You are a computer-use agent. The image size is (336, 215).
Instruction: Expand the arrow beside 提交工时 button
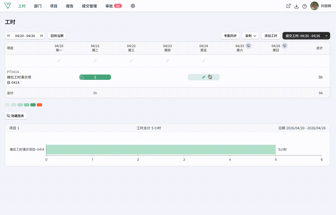pos(327,36)
